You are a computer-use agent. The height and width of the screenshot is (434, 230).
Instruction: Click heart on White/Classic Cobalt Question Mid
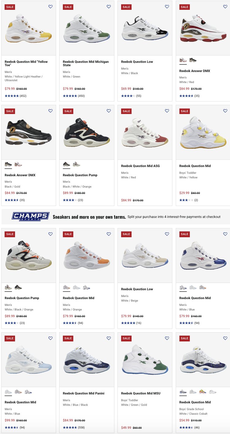click(x=225, y=338)
